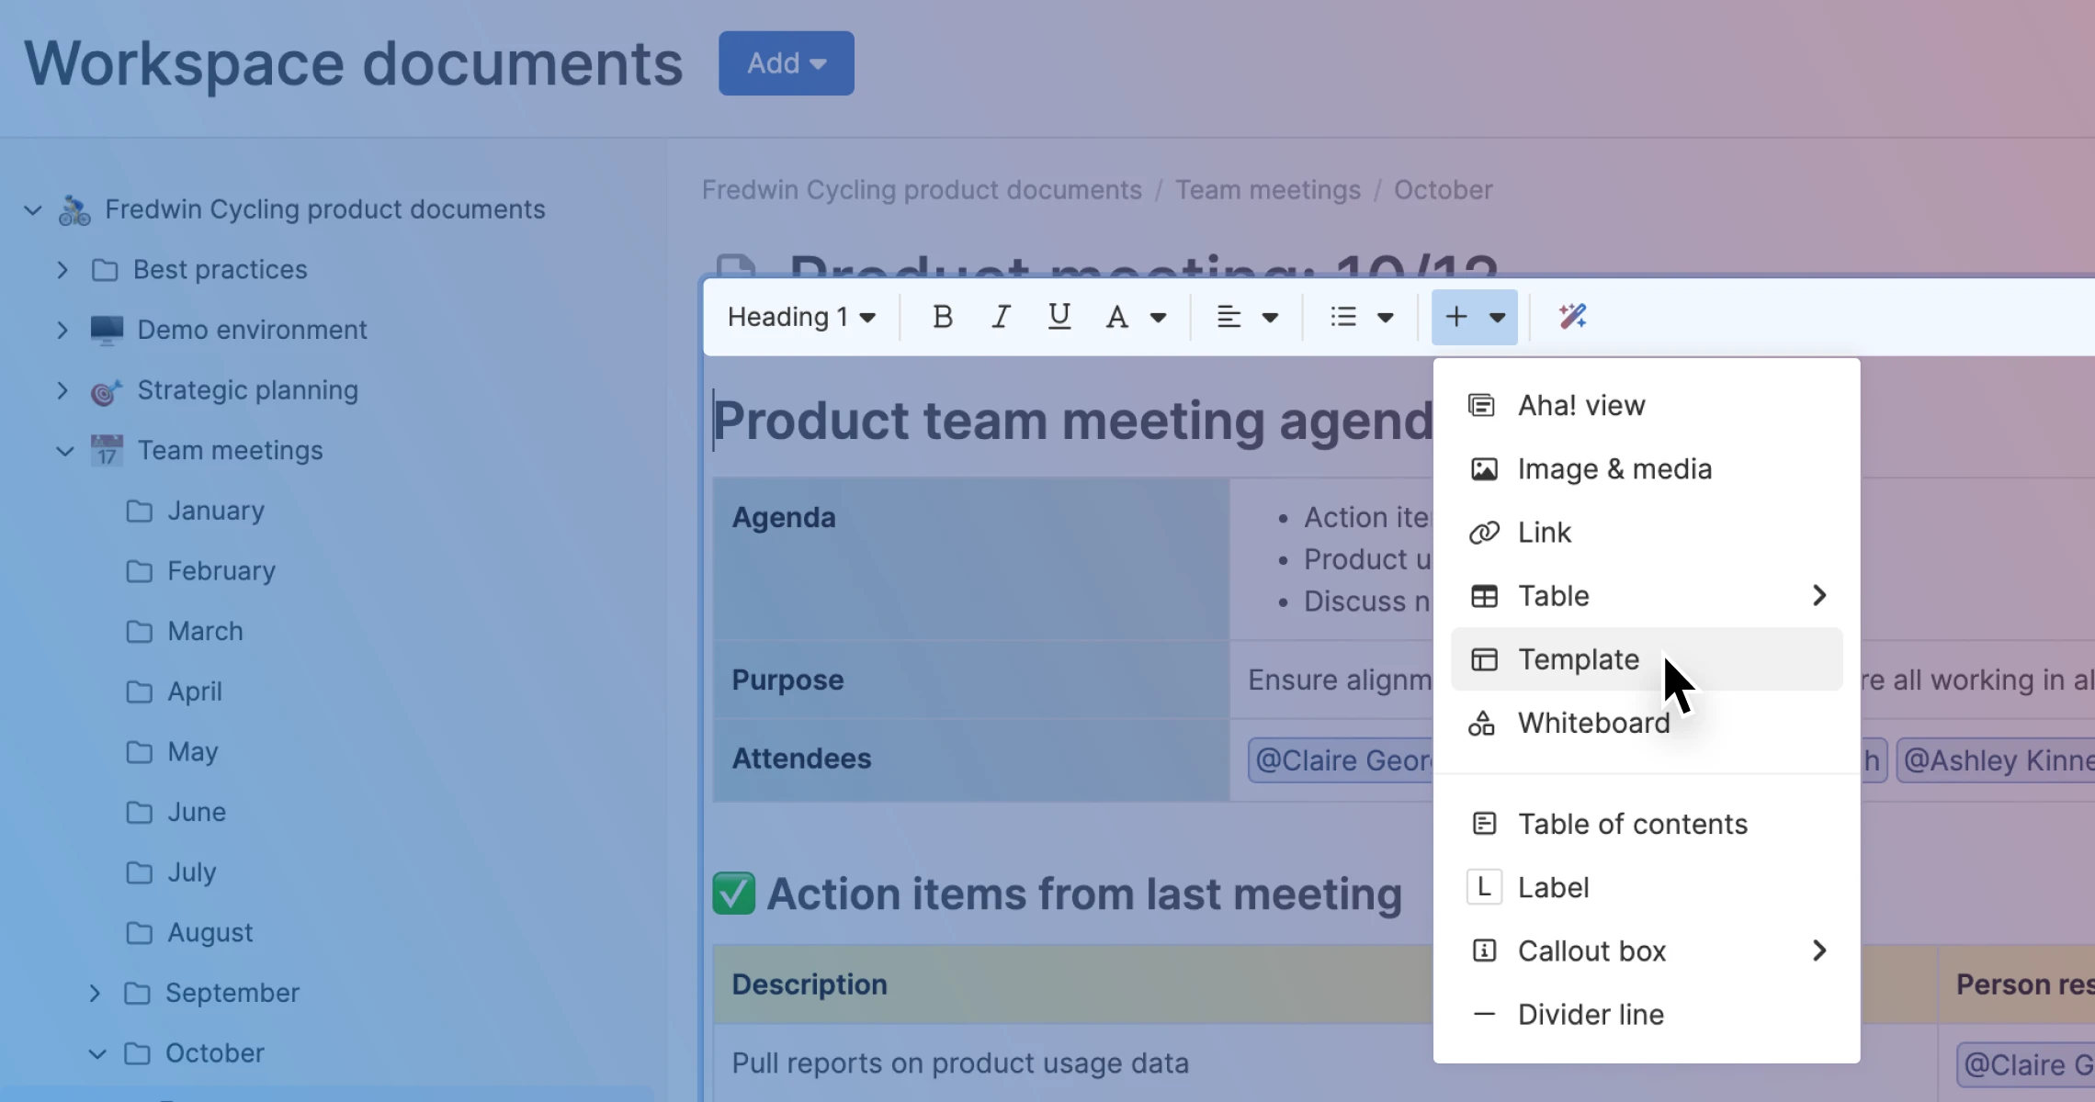Click the AI magic wand icon
Image resolution: width=2095 pixels, height=1102 pixels.
click(x=1572, y=317)
